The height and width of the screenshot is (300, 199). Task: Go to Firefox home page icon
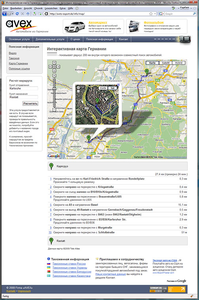(x=28, y=14)
